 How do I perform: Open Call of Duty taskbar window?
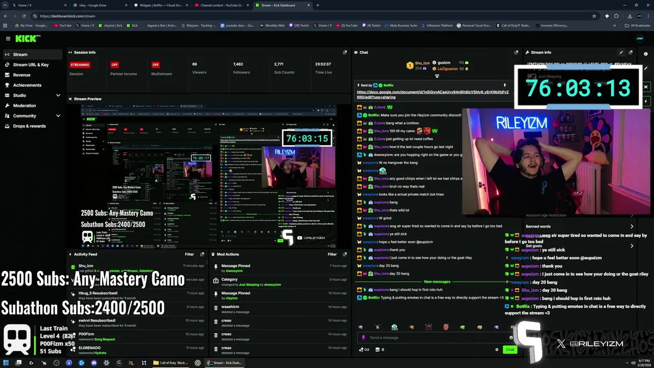tap(171, 363)
